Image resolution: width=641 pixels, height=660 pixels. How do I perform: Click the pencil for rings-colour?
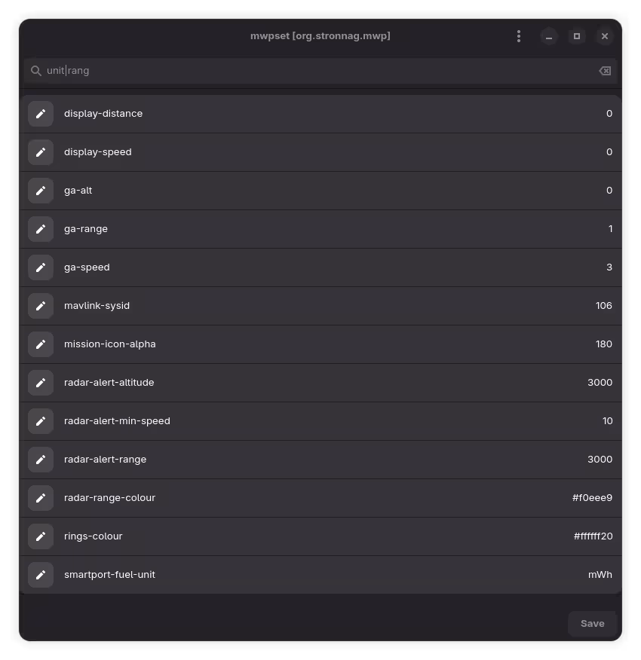pyautogui.click(x=41, y=536)
